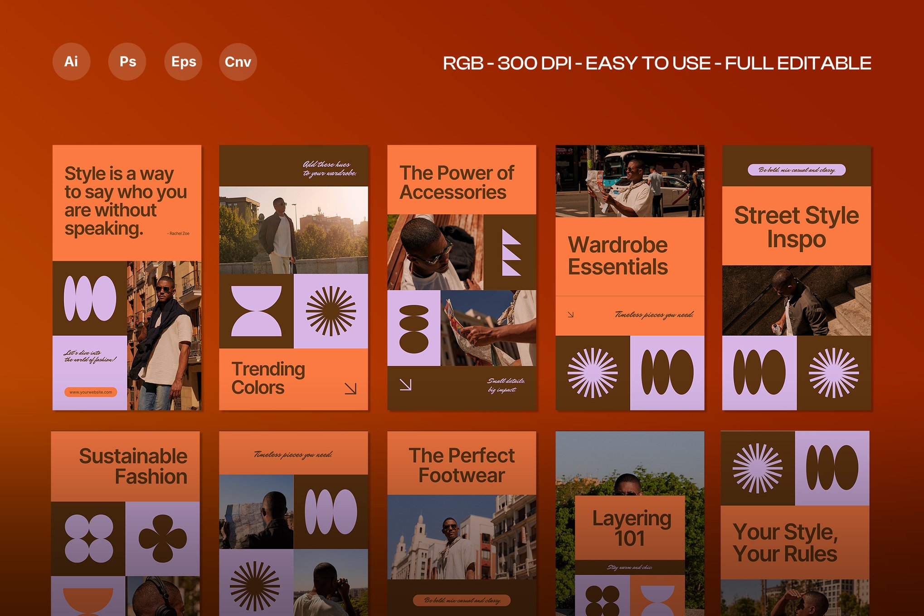The height and width of the screenshot is (616, 924).
Task: Click the www.yourwebsite.com button
Action: 91,392
